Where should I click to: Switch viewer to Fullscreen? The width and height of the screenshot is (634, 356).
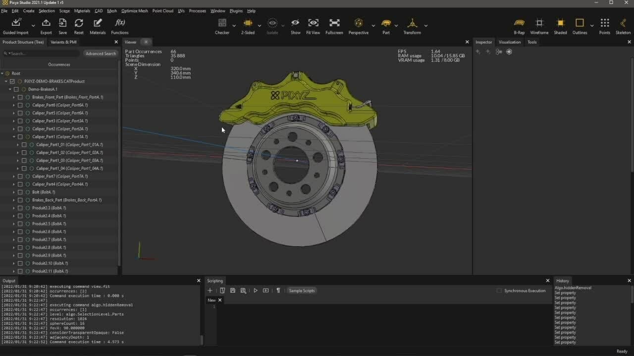(334, 23)
